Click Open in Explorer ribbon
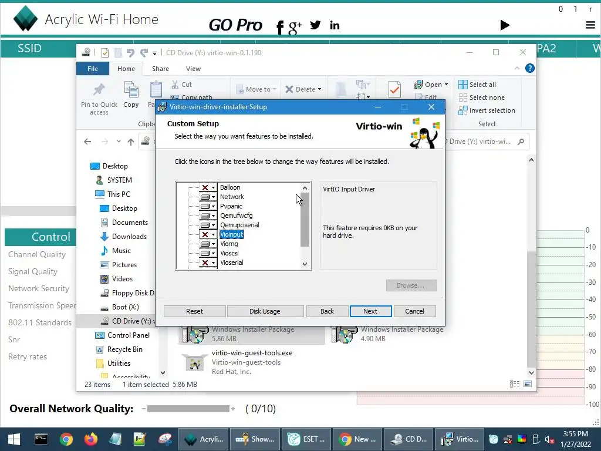This screenshot has width=601, height=451. [431, 85]
